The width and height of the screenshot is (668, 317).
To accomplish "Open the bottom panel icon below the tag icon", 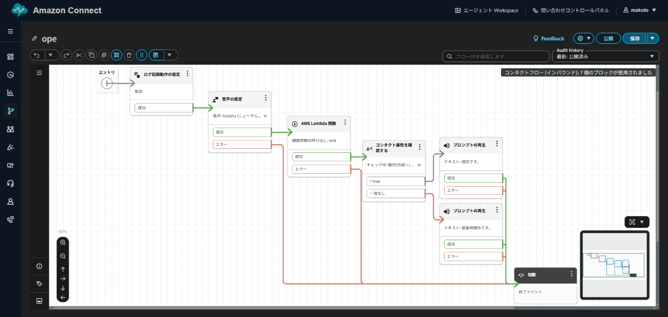I will [39, 301].
